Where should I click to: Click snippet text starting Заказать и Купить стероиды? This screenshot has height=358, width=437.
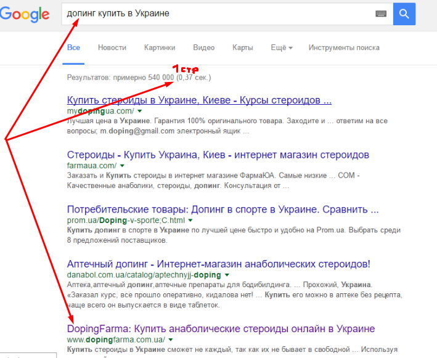coord(213,181)
